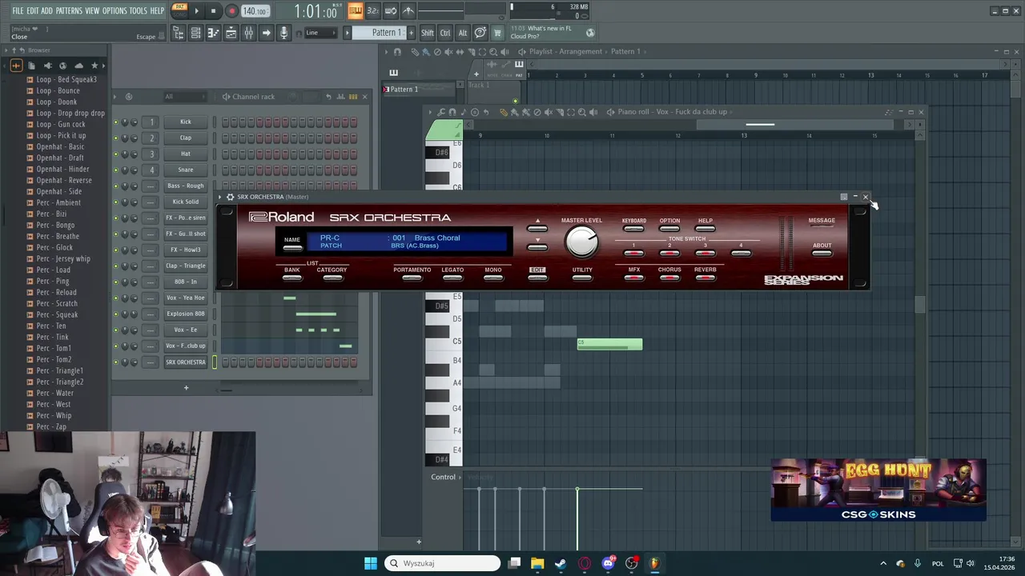Select Piano roll mute tool
The height and width of the screenshot is (576, 1025).
click(x=549, y=112)
